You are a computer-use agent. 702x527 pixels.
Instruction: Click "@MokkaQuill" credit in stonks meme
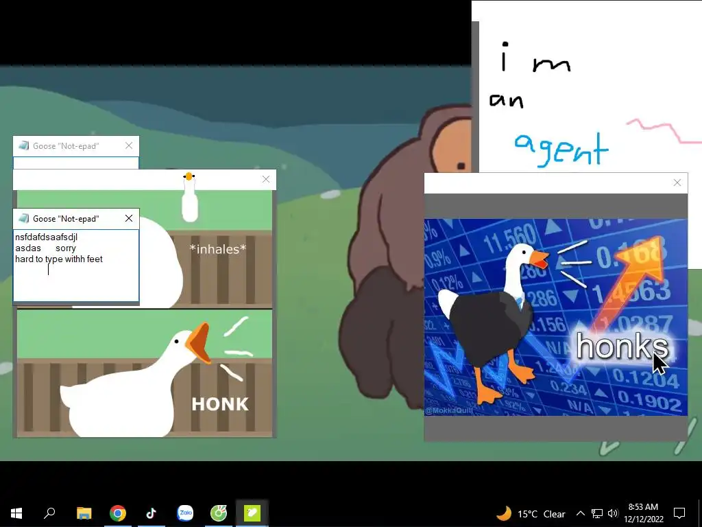click(x=448, y=410)
